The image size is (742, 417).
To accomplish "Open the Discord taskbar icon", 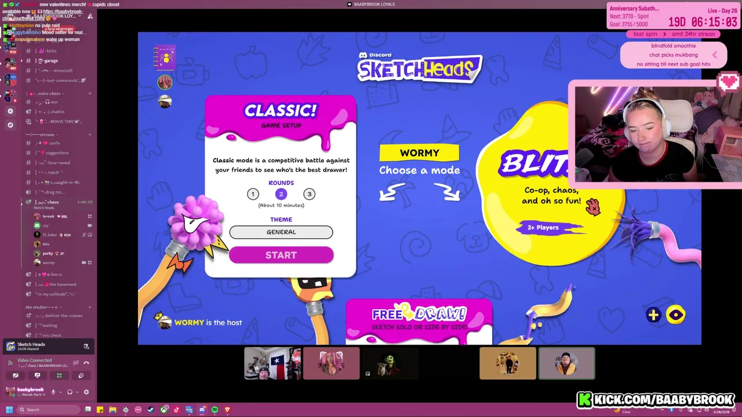I will (x=202, y=409).
